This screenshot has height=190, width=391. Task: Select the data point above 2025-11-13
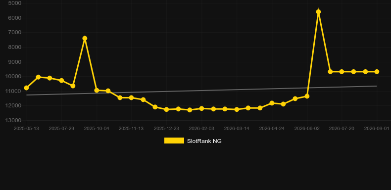point(132,97)
